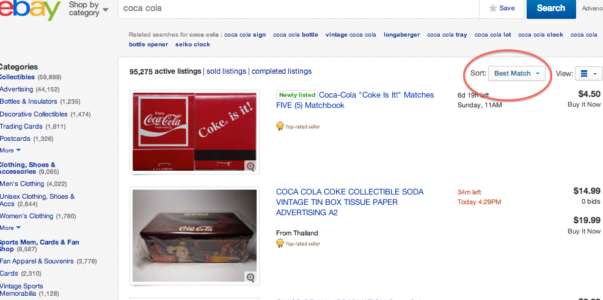
Task: Zoom the matchbook image with magnifier icon
Action: (250, 166)
